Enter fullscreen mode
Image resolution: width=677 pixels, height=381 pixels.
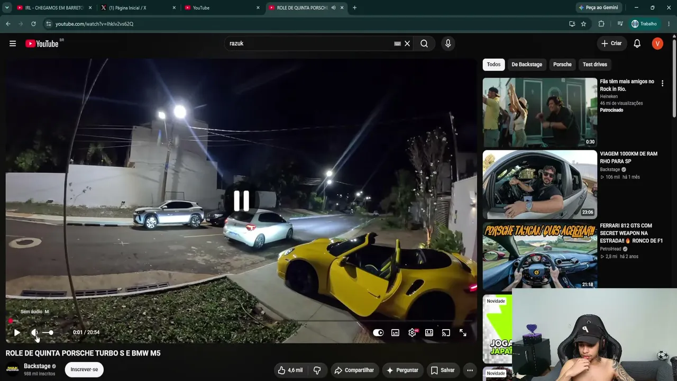click(463, 332)
